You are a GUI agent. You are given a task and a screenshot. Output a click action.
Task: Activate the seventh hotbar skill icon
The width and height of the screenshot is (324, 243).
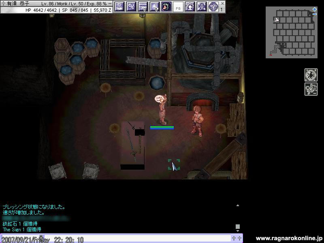pyautogui.click(x=190, y=6)
